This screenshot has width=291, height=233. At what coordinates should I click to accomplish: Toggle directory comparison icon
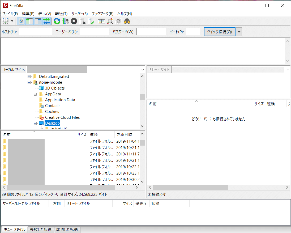pos(110,21)
